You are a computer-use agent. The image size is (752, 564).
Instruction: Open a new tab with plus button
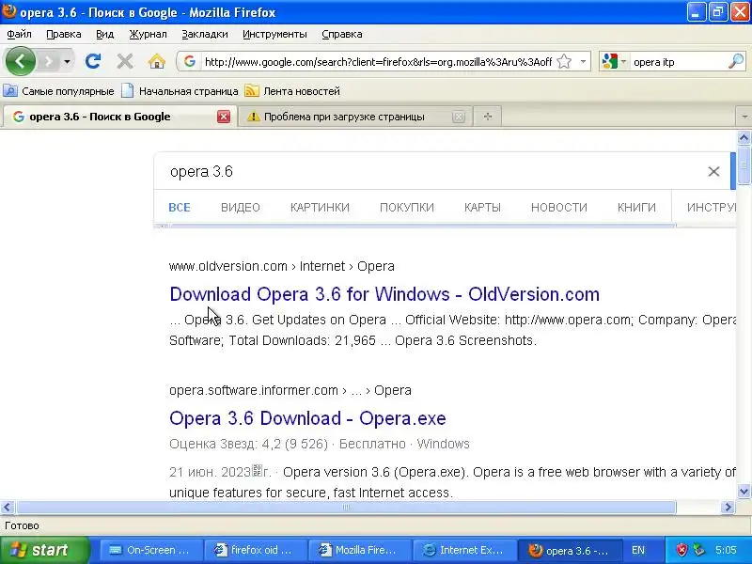click(x=488, y=117)
